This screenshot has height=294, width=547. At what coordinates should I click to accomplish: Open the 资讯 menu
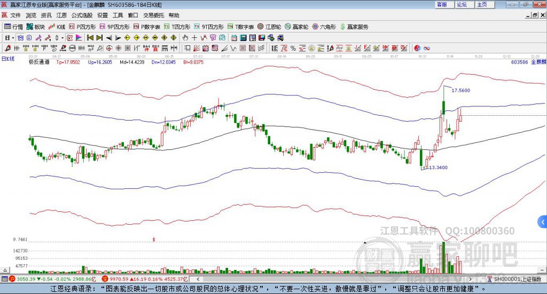point(46,15)
